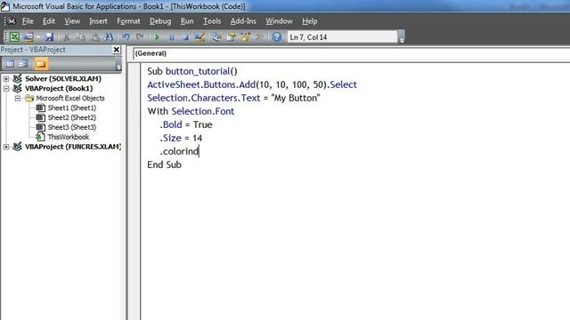The image size is (570, 320).
Task: Select Sheet3 (Sheet3) in the project tree
Action: (71, 127)
